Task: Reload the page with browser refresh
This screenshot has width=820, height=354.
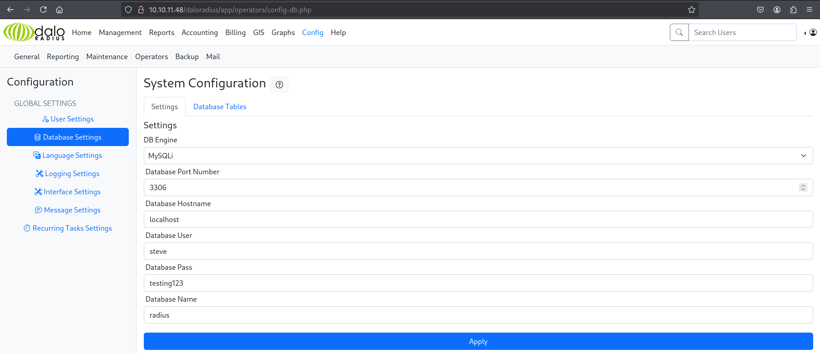Action: pyautogui.click(x=43, y=10)
